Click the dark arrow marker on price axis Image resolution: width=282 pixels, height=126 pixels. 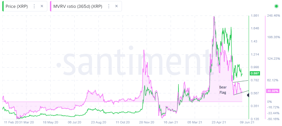[x=248, y=95]
